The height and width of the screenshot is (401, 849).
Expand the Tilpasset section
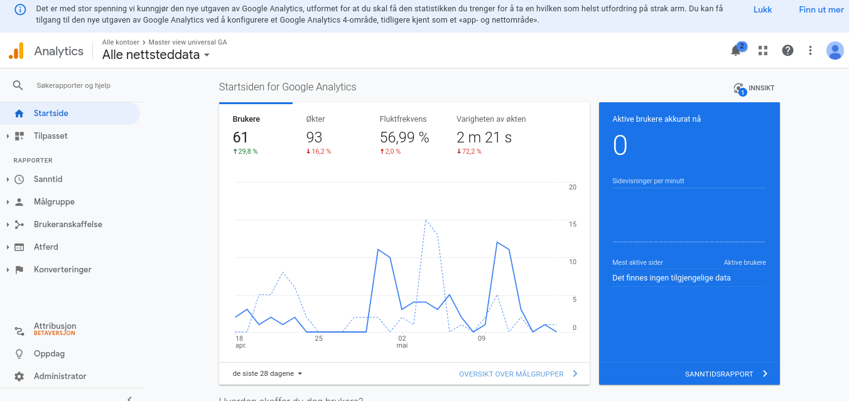[8, 136]
